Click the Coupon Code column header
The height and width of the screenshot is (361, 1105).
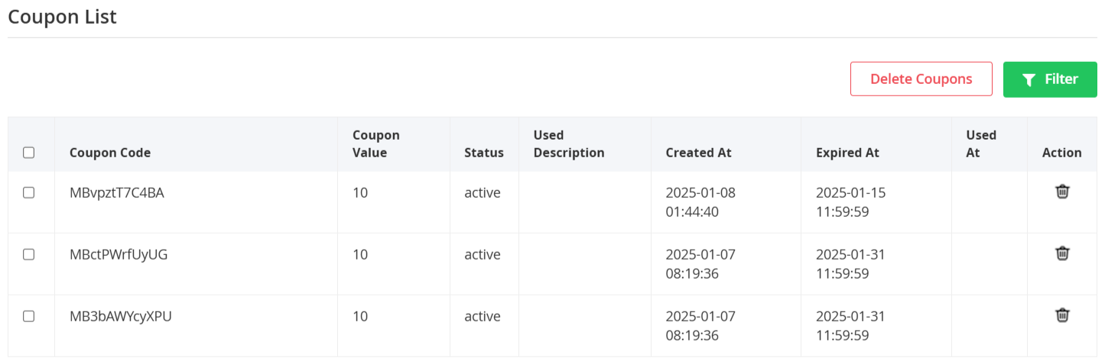pyautogui.click(x=110, y=153)
